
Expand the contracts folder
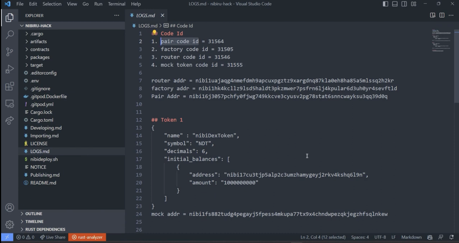pyautogui.click(x=71, y=49)
